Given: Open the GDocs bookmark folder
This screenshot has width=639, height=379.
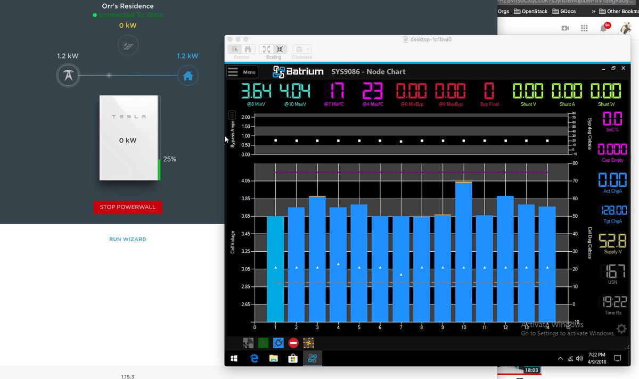Looking at the screenshot, I should point(564,11).
